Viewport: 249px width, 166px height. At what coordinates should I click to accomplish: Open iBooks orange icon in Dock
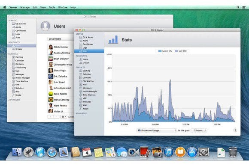(180, 152)
